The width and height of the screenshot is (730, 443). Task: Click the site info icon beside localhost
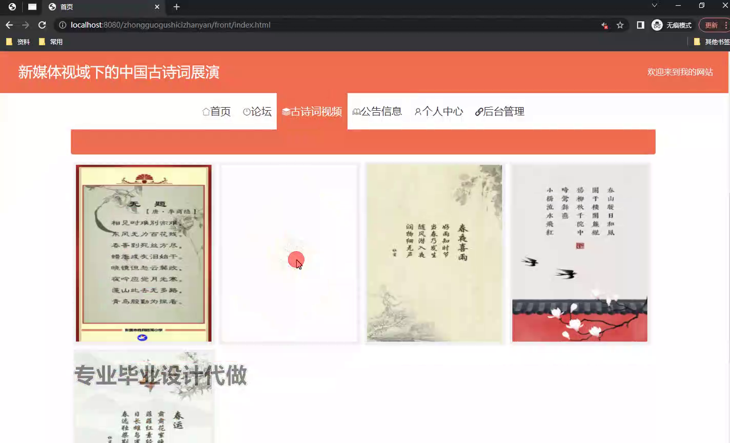coord(62,25)
